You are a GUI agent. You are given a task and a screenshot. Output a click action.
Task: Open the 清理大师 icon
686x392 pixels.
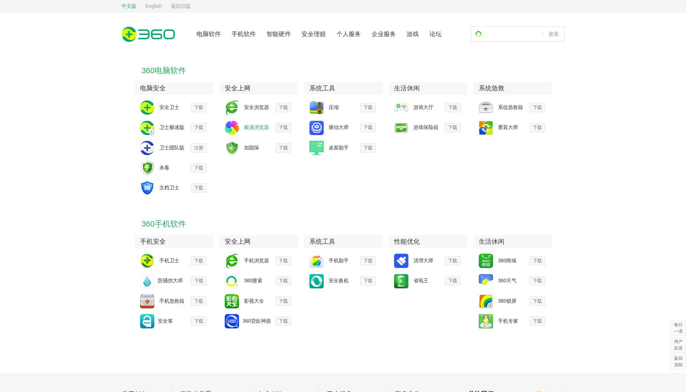click(x=401, y=261)
